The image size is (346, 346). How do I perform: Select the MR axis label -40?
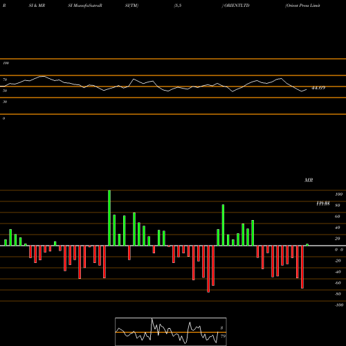coord(338,272)
